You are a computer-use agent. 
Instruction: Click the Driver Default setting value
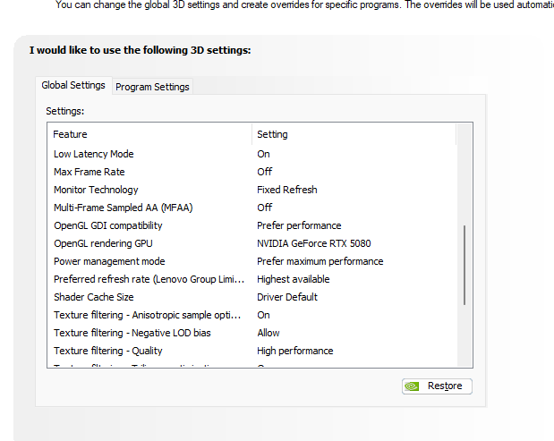coord(287,297)
